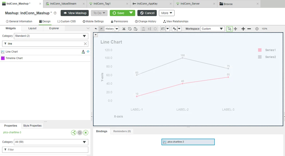Viewport: 285px width, 156px height.
Task: Expand localization options arrow
Action: pyautogui.click(x=179, y=29)
